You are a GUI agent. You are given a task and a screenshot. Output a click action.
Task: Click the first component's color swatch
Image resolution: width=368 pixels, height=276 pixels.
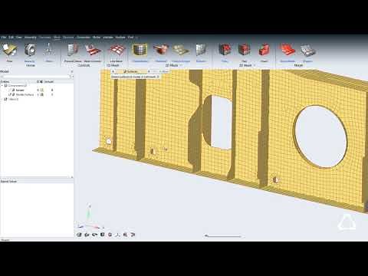click(42, 90)
